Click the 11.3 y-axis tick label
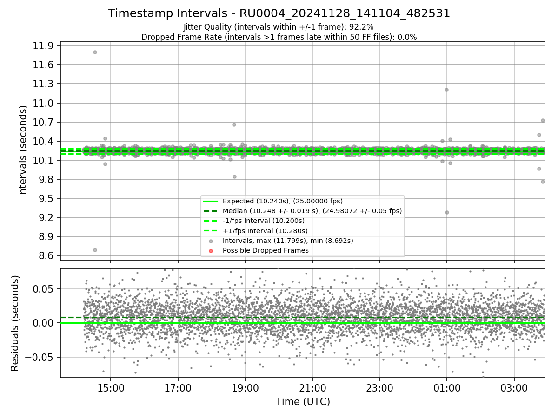Viewport: 558px width, 418px height. [x=43, y=84]
